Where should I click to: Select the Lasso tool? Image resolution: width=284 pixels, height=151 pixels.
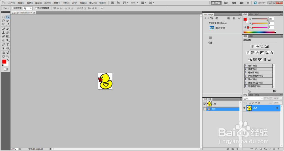pyautogui.click(x=3, y=21)
